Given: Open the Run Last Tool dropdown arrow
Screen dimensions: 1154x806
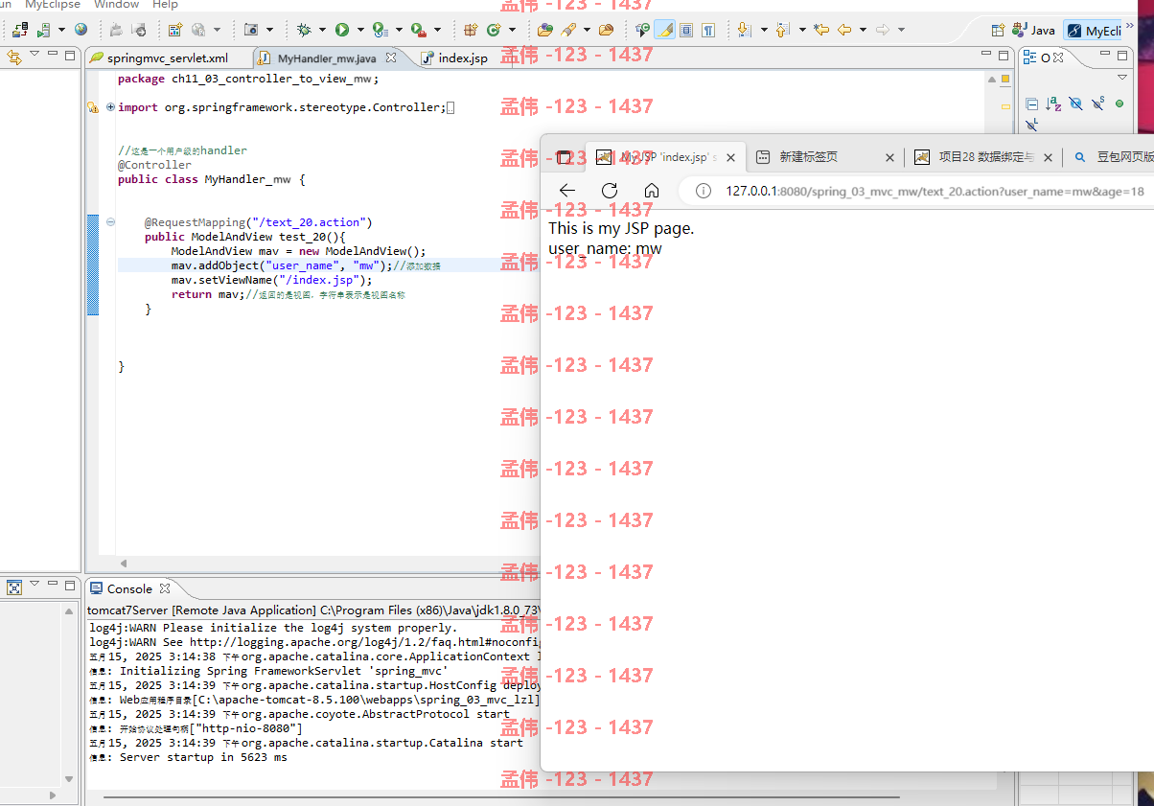Looking at the screenshot, I should tap(436, 30).
